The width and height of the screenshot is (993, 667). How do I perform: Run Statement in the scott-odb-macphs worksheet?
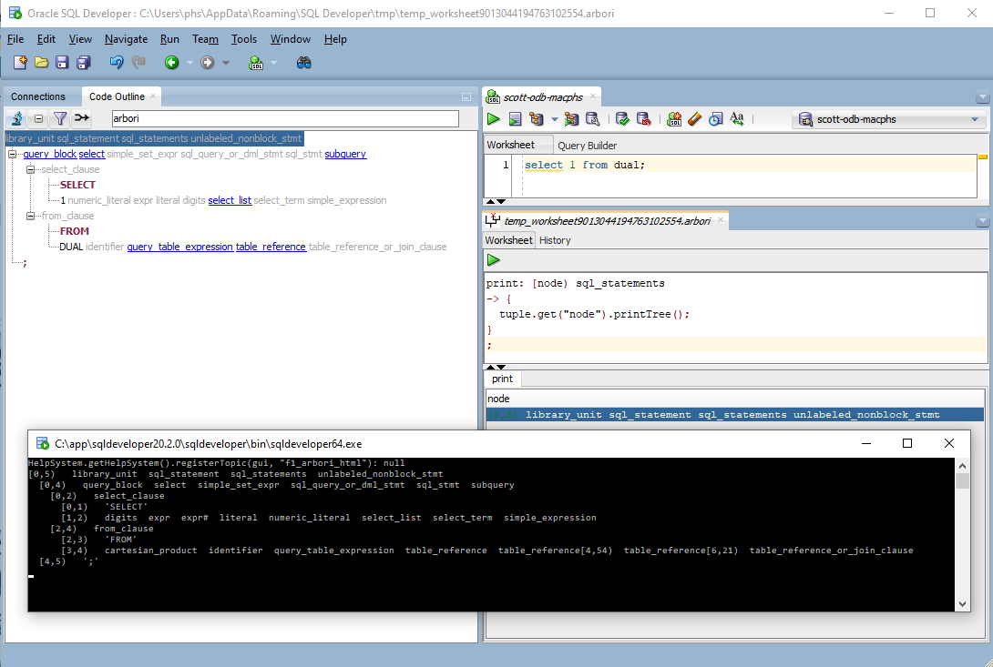(x=494, y=119)
